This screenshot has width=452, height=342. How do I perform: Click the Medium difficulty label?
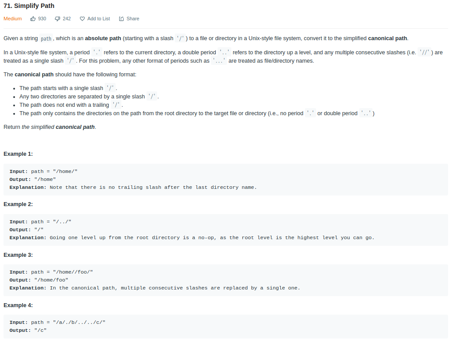pyautogui.click(x=13, y=19)
